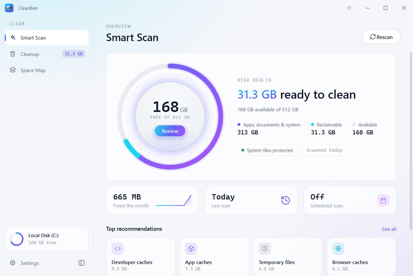The width and height of the screenshot is (413, 276).
Task: Click the Review button in the gauge
Action: 170,131
